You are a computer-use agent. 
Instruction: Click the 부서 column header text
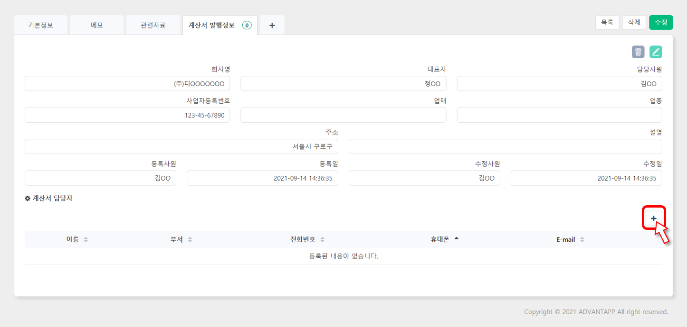(177, 240)
